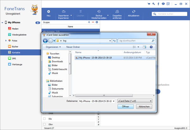The height and width of the screenshot is (130, 190).
Task: Open the Organisieren dropdown menu
Action: [x=53, y=47]
